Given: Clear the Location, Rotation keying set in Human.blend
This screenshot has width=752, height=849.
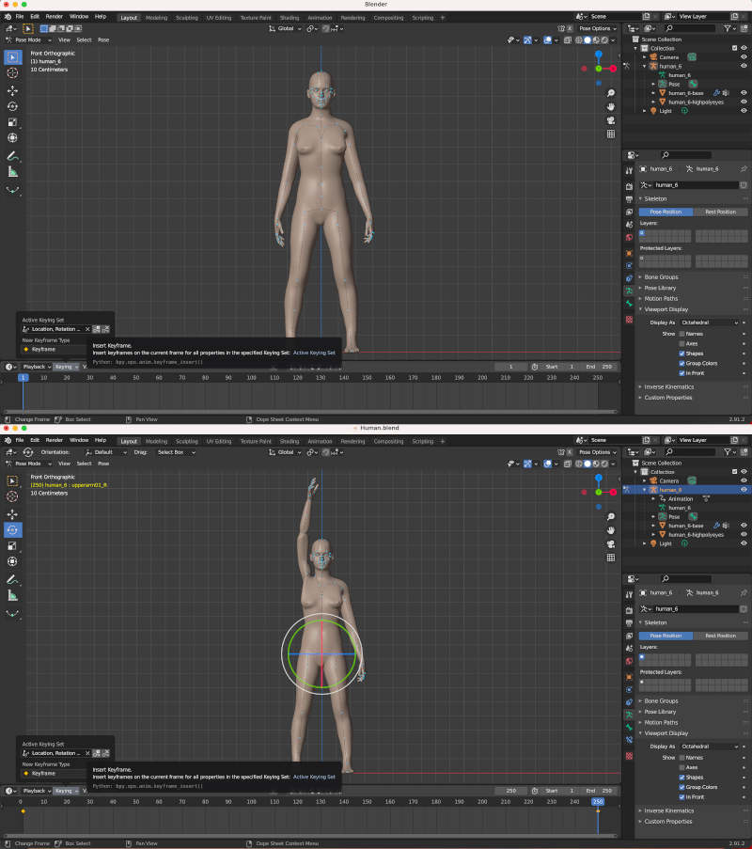Looking at the screenshot, I should pos(87,754).
